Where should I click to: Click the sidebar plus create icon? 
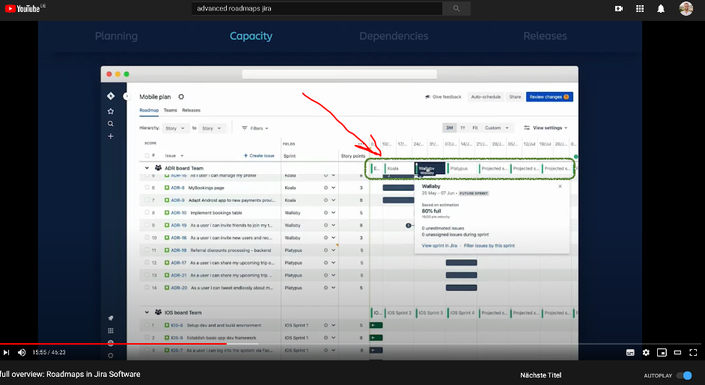(111, 136)
